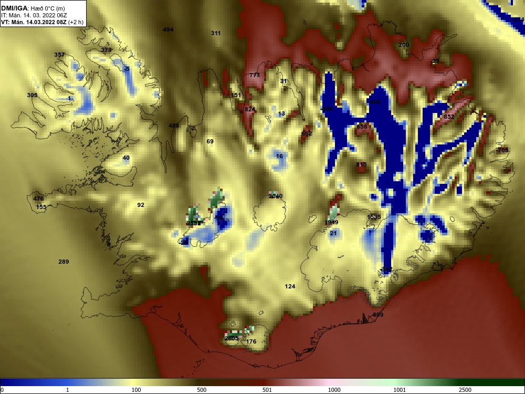
Task: Select the 176 value on the map
Action: click(251, 342)
